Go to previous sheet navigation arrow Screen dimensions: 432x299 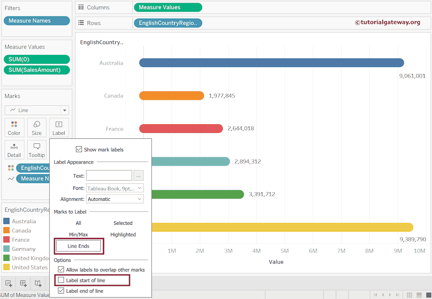[x=383, y=295]
